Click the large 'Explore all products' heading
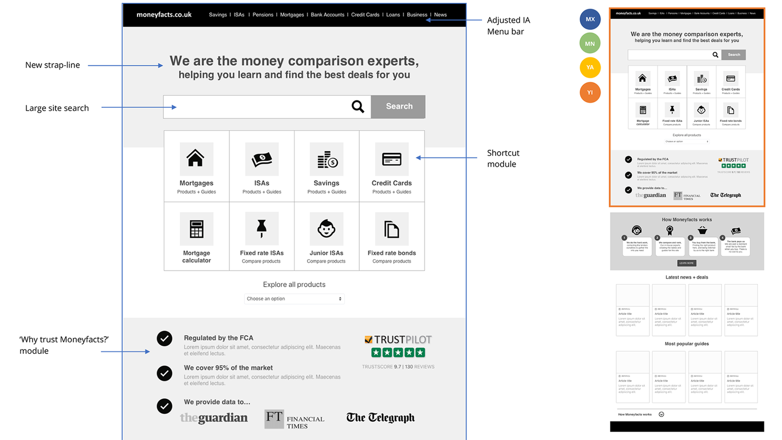782x440 pixels. tap(294, 285)
